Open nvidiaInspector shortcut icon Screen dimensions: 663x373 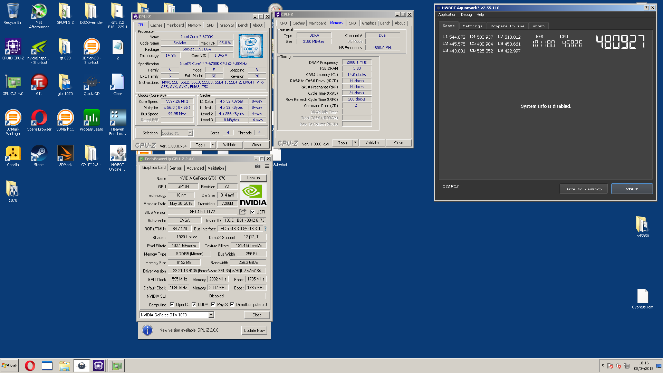39,51
